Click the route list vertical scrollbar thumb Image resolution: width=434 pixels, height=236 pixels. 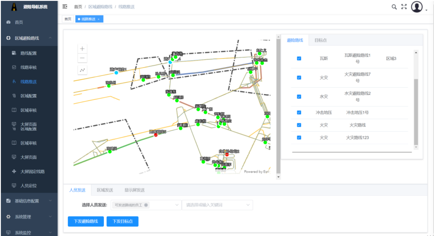(416, 111)
